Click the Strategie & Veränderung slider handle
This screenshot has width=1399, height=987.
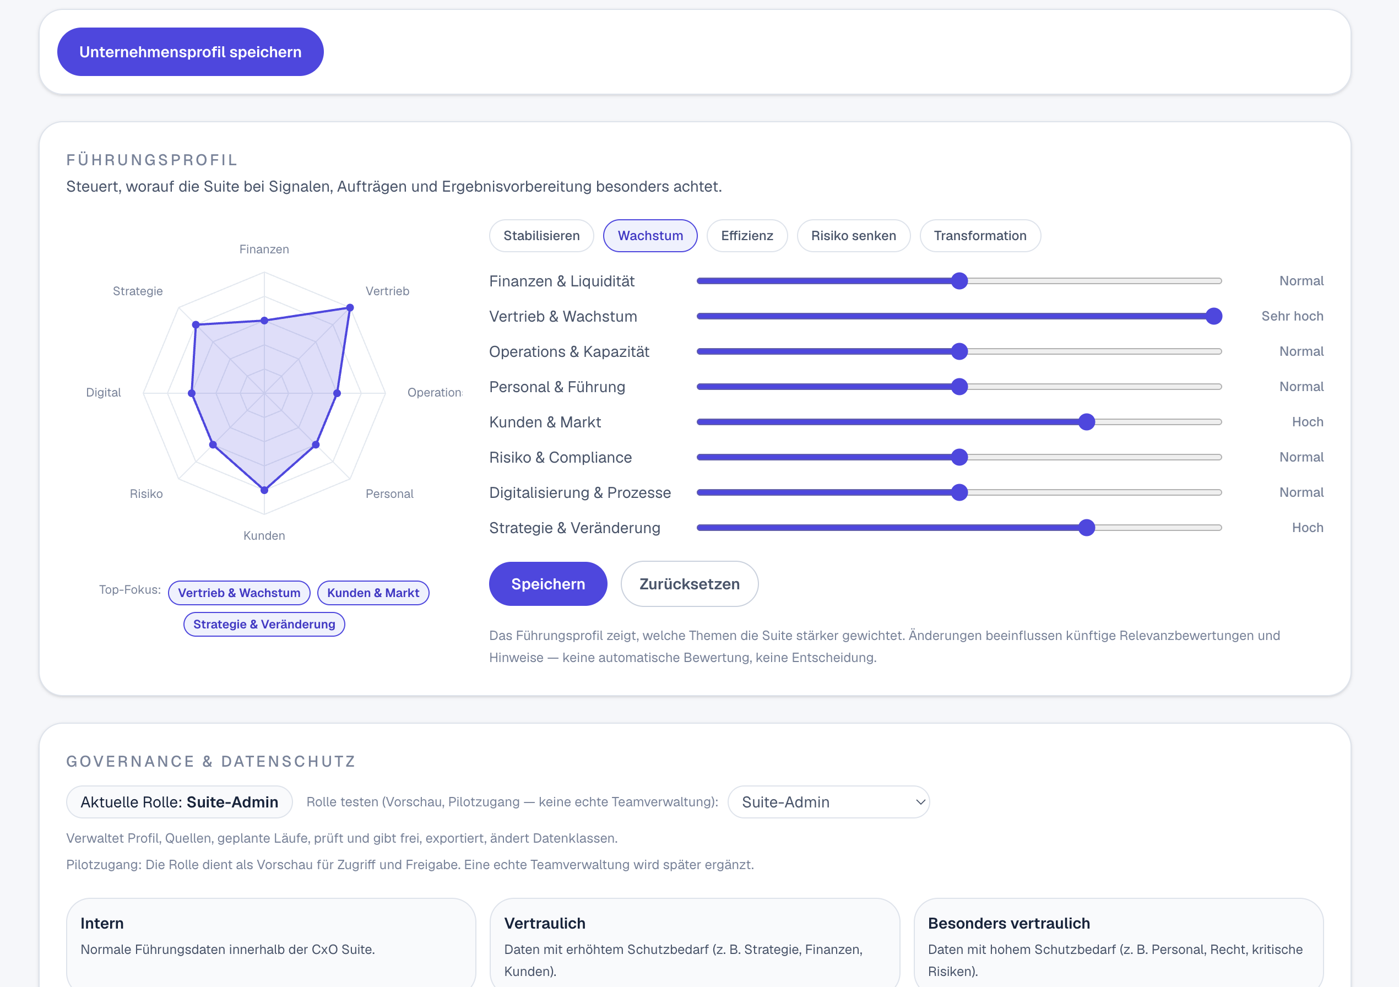1086,528
